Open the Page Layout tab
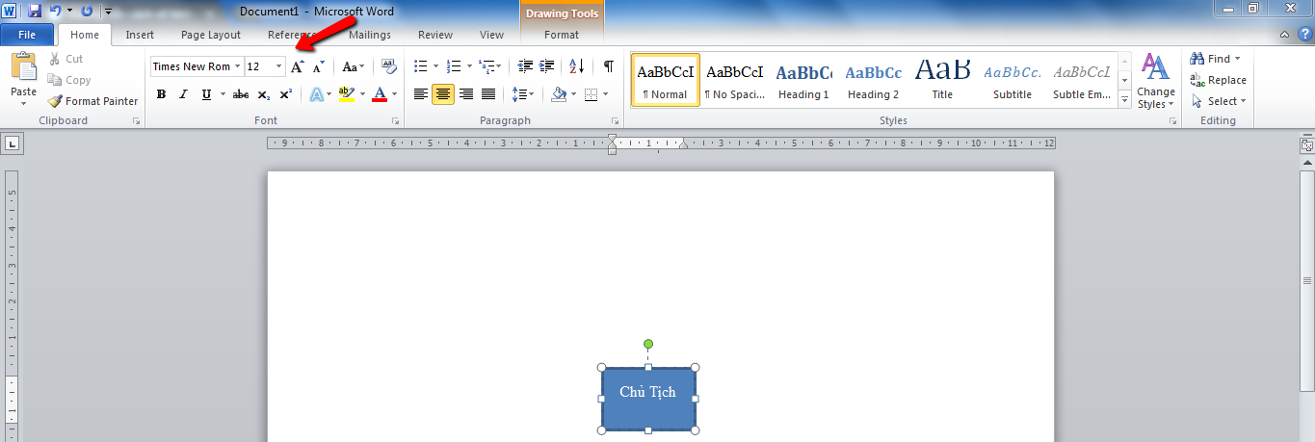This screenshot has width=1315, height=442. pyautogui.click(x=211, y=35)
